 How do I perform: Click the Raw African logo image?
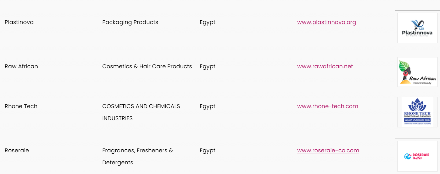point(417,72)
